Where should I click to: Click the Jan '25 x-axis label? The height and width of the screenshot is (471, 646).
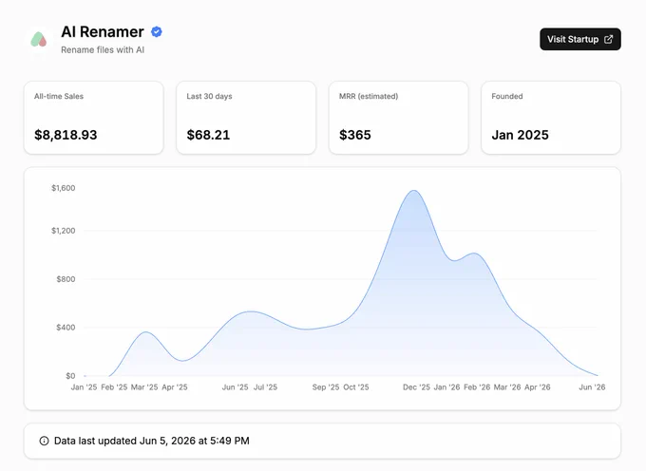tap(84, 387)
